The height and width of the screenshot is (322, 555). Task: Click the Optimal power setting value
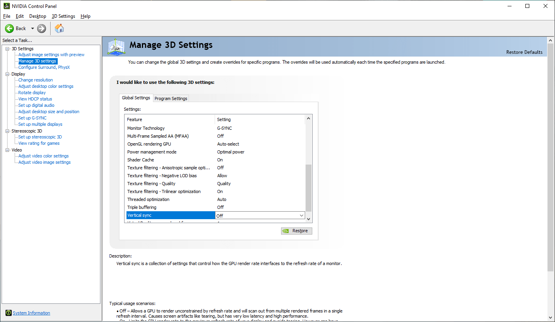click(231, 152)
